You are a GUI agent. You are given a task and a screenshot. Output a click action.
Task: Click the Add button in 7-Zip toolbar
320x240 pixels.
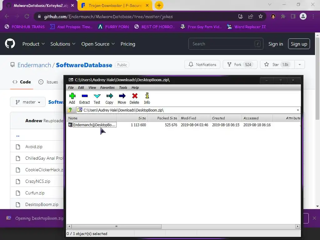(x=72, y=98)
